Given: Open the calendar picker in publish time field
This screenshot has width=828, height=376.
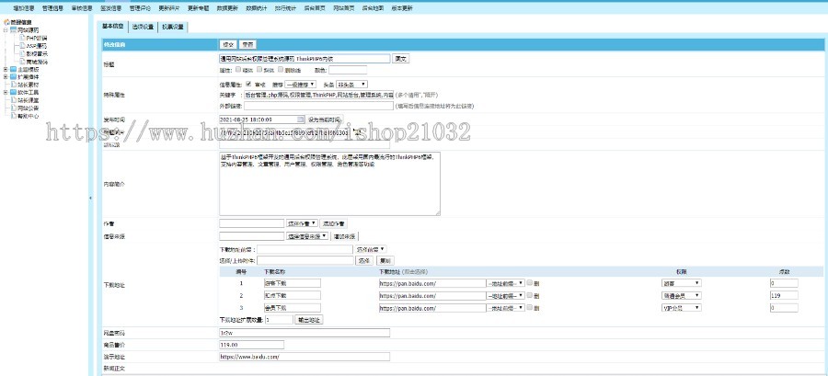Looking at the screenshot, I should coord(301,120).
